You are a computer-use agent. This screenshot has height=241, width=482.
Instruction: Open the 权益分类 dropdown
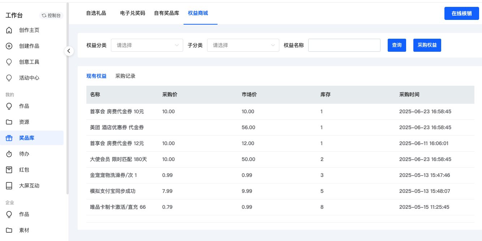click(x=147, y=45)
